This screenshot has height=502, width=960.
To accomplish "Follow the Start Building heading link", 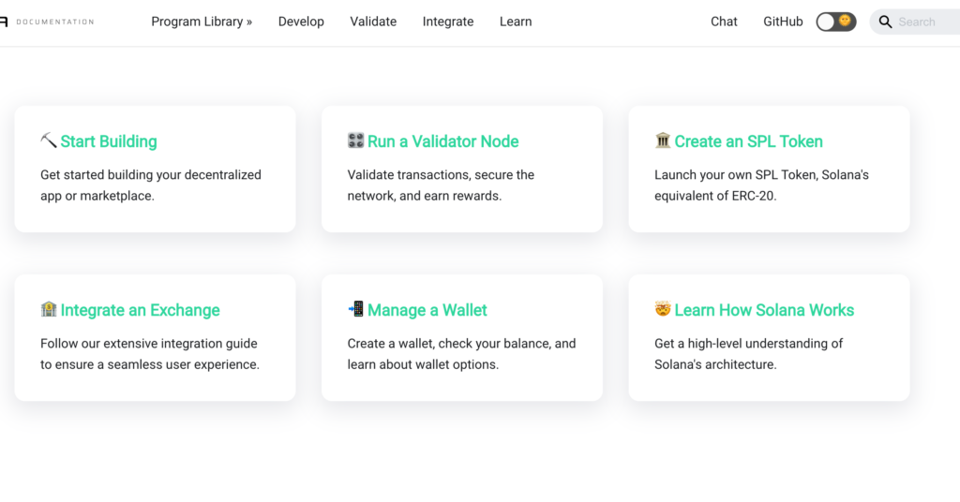I will 109,141.
